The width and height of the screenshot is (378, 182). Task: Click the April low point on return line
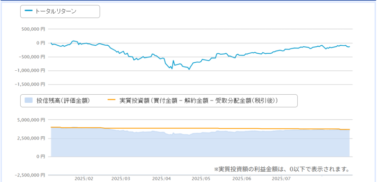point(189,69)
